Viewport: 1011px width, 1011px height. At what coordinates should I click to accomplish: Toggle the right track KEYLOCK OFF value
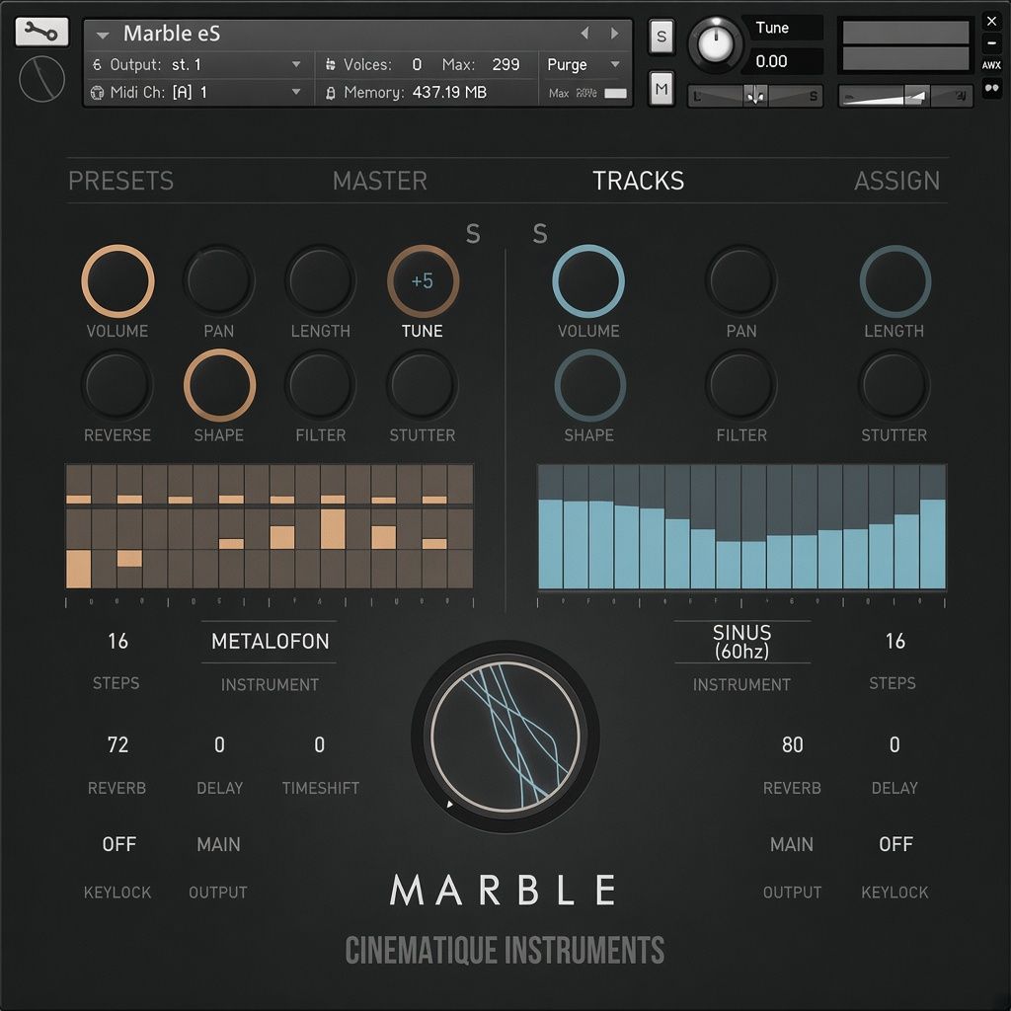(x=895, y=844)
